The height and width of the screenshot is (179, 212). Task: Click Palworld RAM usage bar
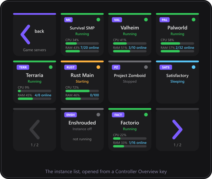pos(177,51)
